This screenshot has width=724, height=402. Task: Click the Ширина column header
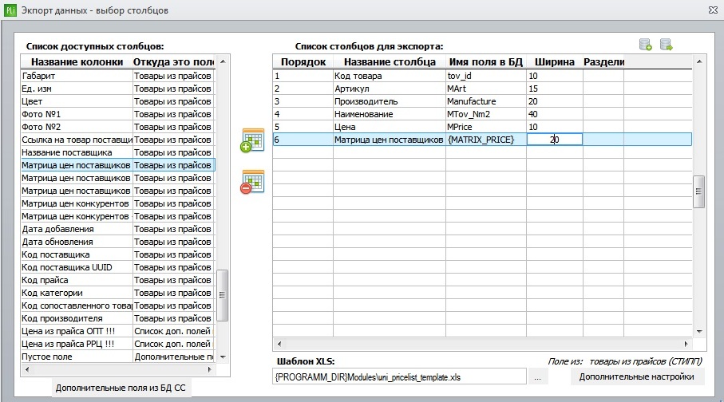coord(555,62)
